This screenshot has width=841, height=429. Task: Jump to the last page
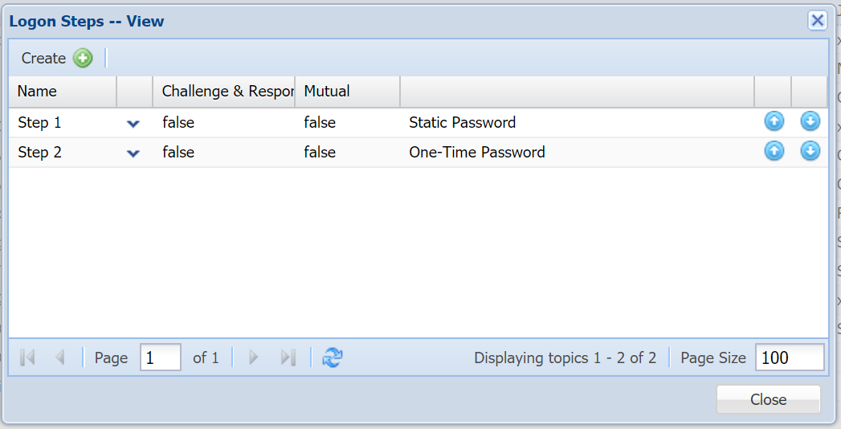click(288, 357)
